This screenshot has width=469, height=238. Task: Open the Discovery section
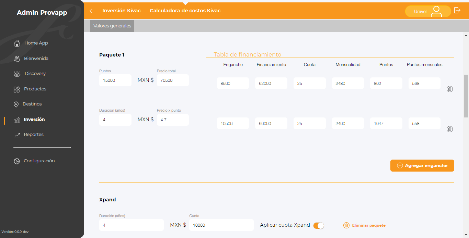tap(35, 74)
